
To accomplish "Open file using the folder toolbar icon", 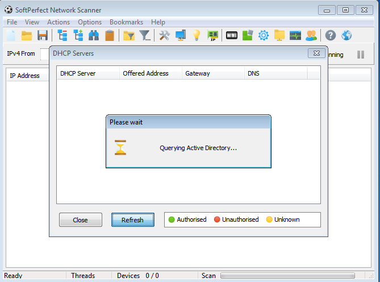I will click(x=27, y=36).
